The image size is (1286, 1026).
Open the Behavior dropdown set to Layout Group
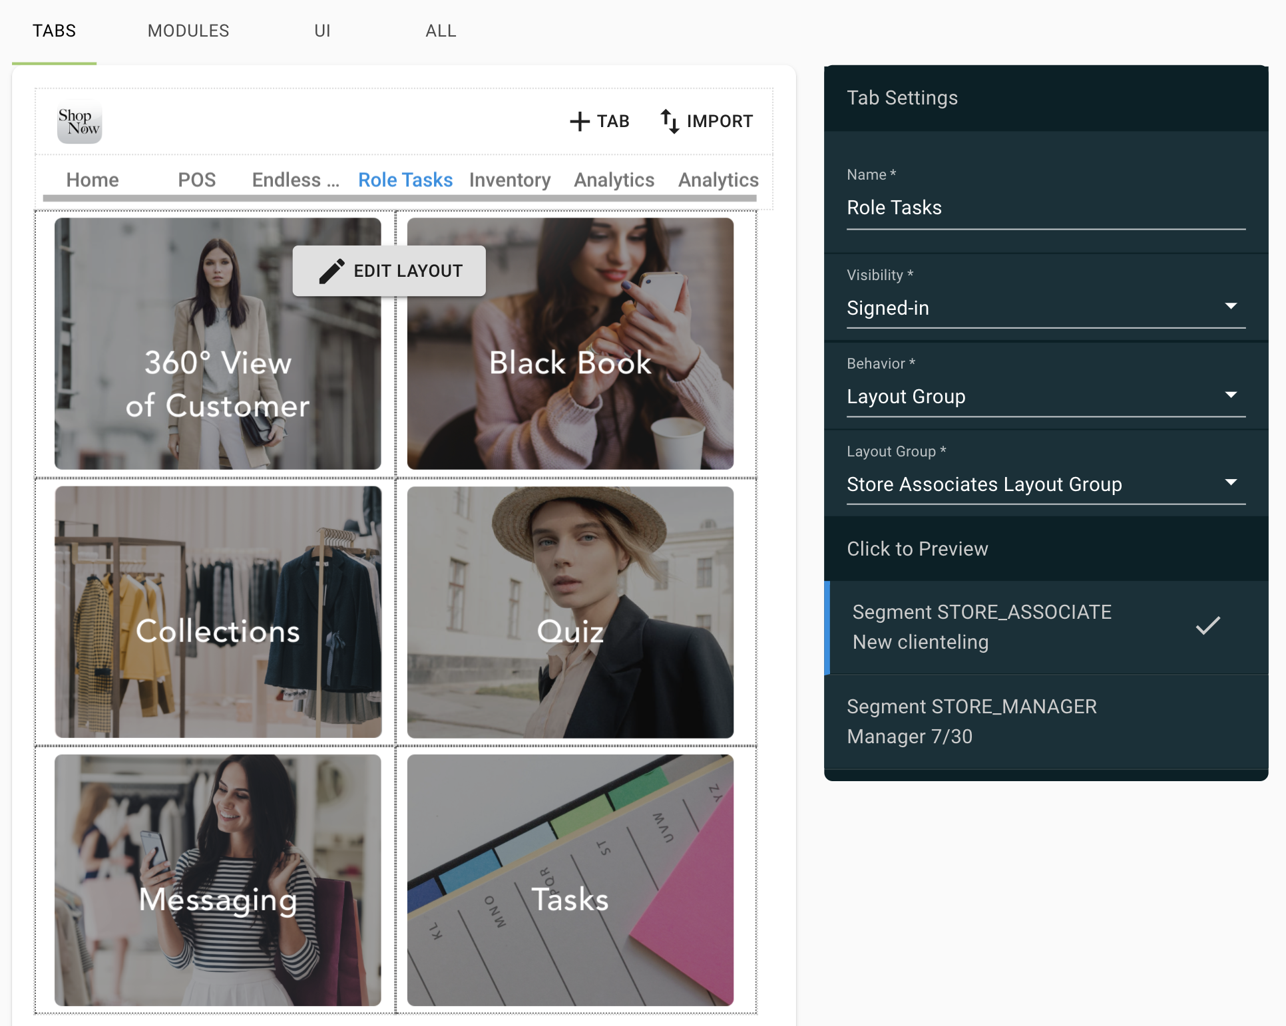click(x=1046, y=397)
